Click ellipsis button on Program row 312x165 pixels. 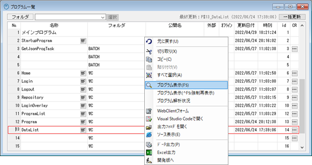(x=294, y=122)
